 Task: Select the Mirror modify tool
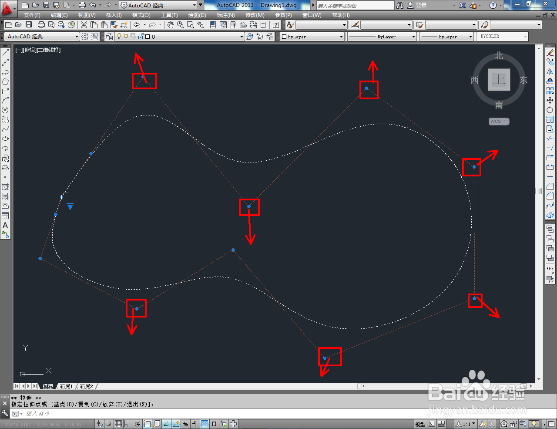(x=550, y=71)
